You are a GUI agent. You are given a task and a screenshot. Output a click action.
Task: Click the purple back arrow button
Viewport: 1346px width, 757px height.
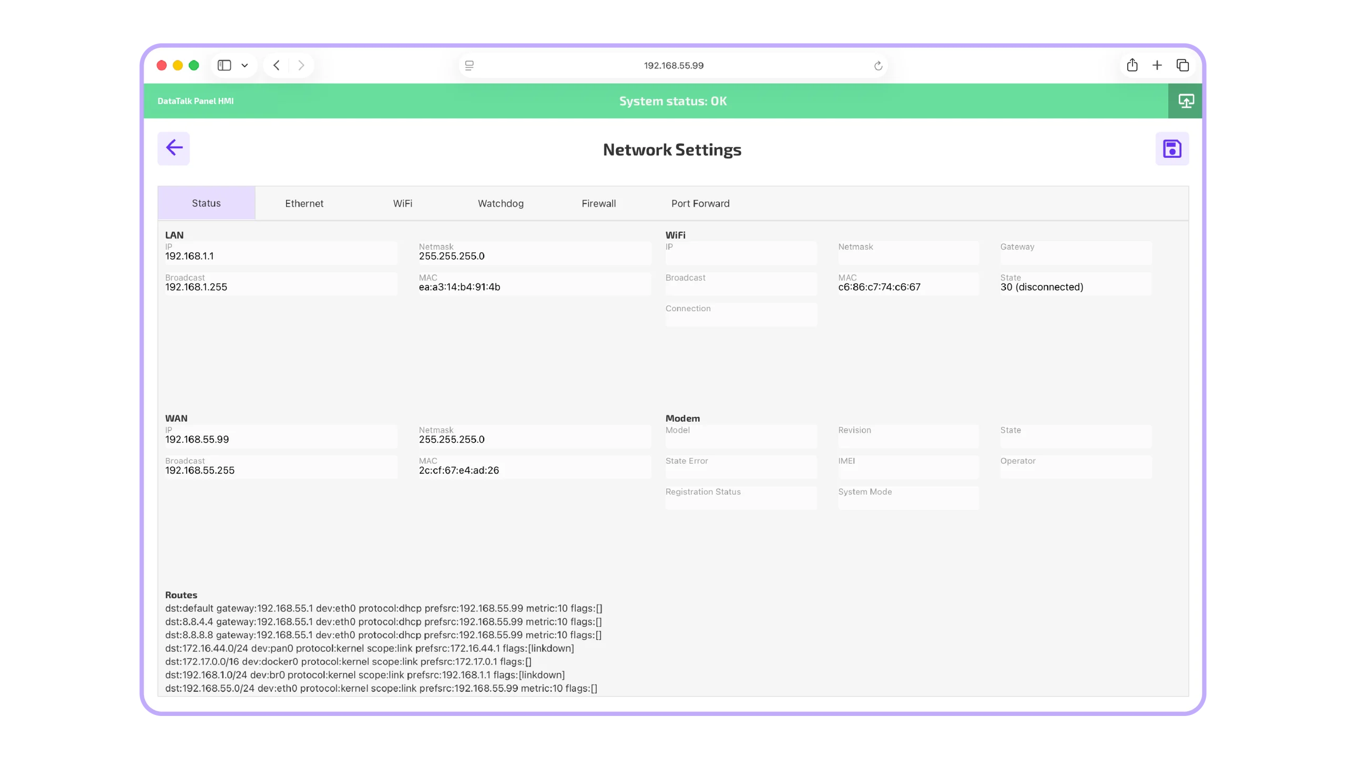[x=174, y=148]
